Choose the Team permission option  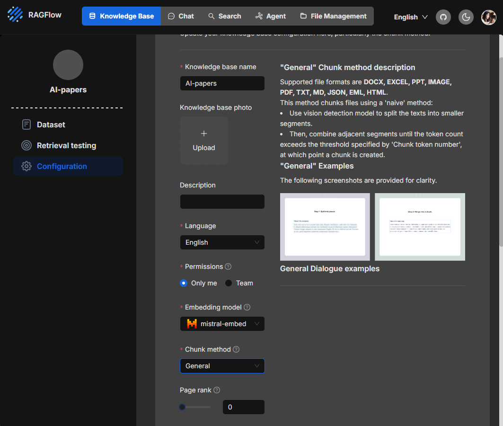pos(229,283)
